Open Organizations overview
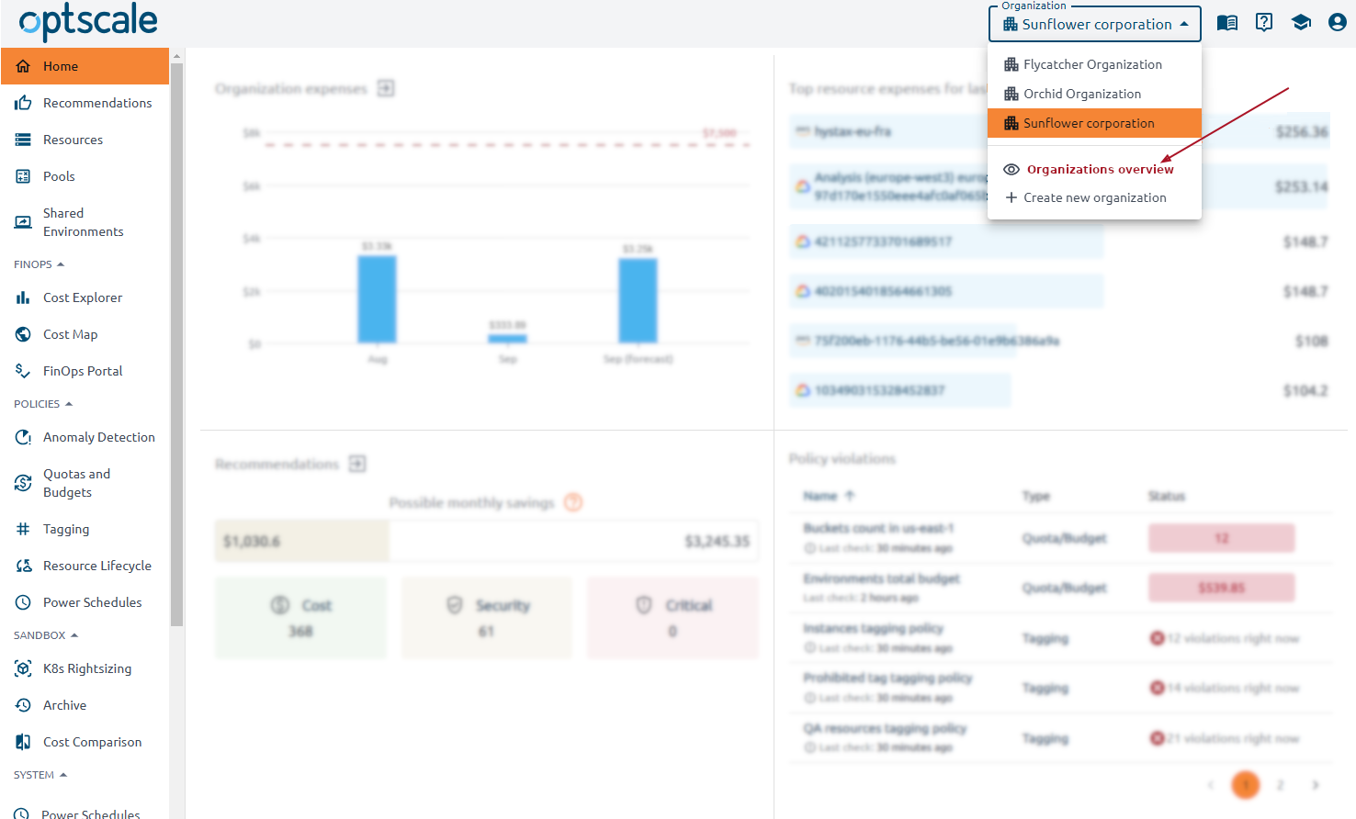Viewport: 1356px width, 819px height. click(1094, 169)
